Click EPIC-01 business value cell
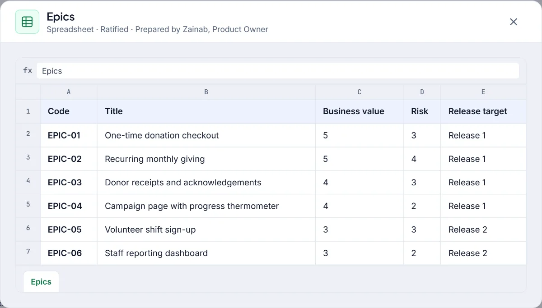Viewport: 542px width, 308px height. [x=360, y=135]
